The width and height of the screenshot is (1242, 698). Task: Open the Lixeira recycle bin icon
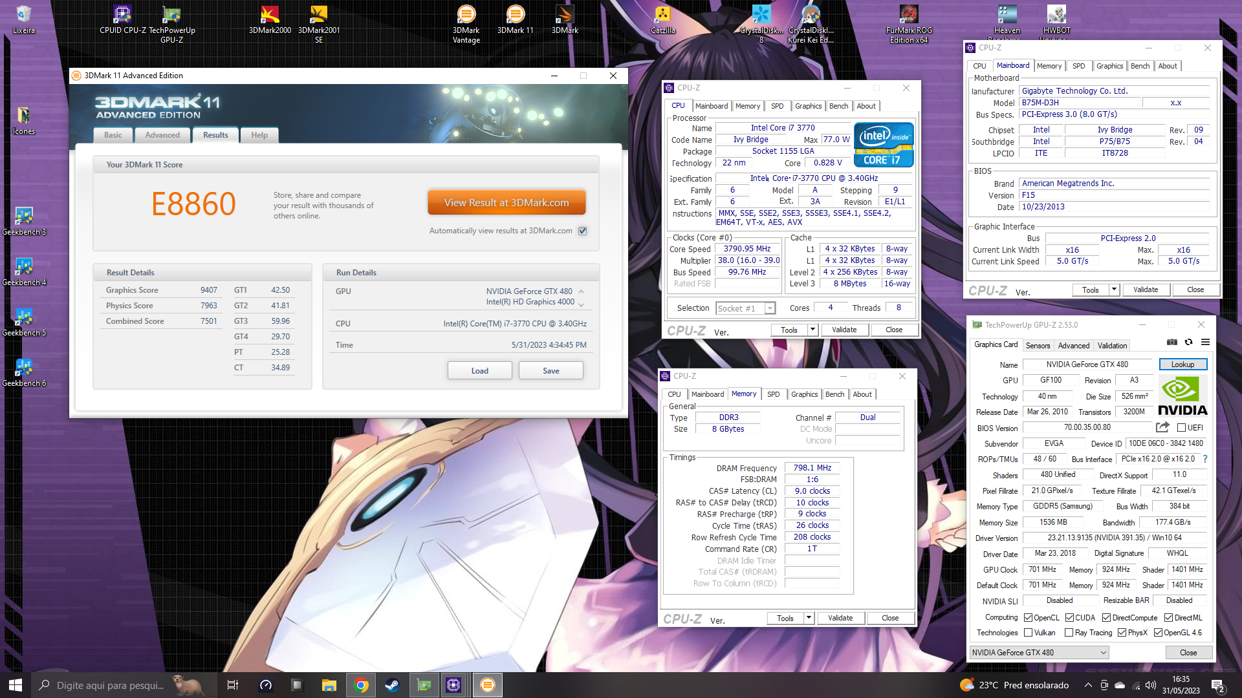(24, 20)
